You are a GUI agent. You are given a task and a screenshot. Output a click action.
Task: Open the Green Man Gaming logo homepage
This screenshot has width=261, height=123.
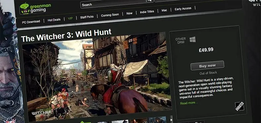(x=35, y=8)
